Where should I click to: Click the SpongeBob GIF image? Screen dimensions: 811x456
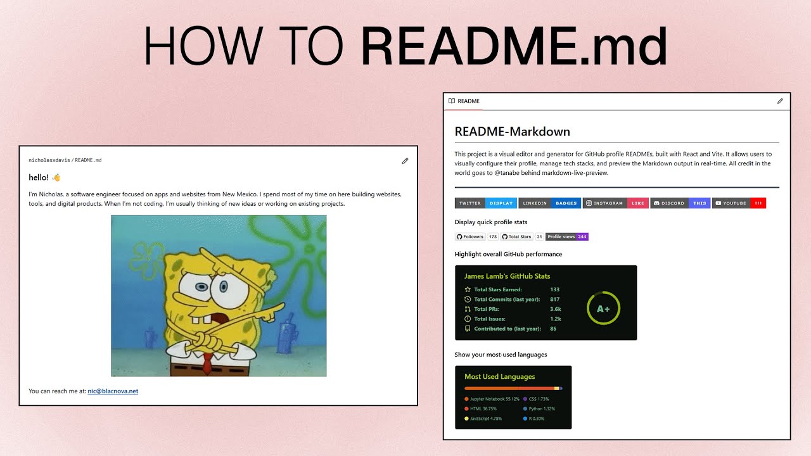219,296
